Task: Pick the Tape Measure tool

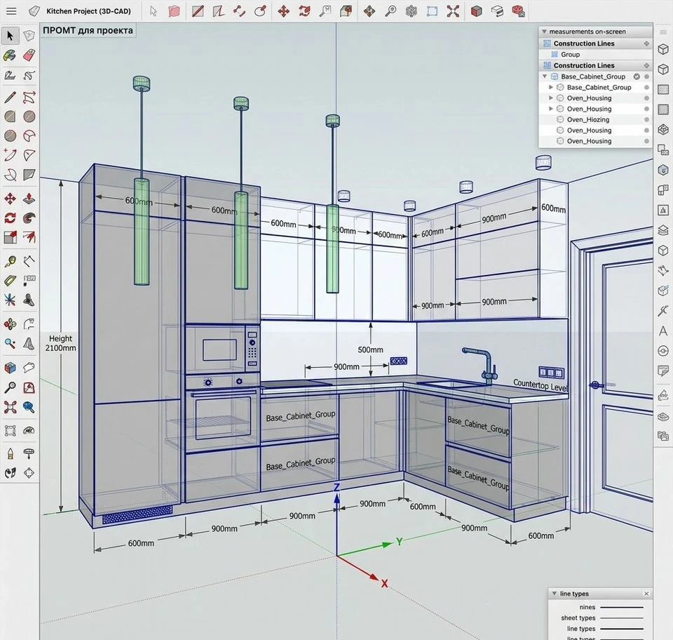Action: point(10,261)
